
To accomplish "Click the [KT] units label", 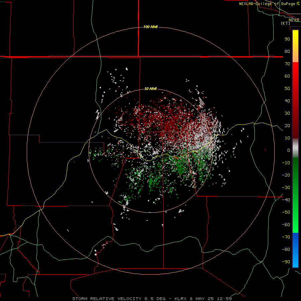I will (x=286, y=23).
